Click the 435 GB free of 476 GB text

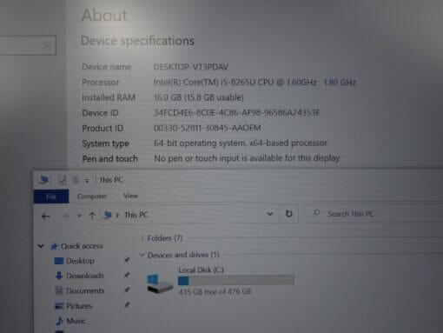pos(215,291)
